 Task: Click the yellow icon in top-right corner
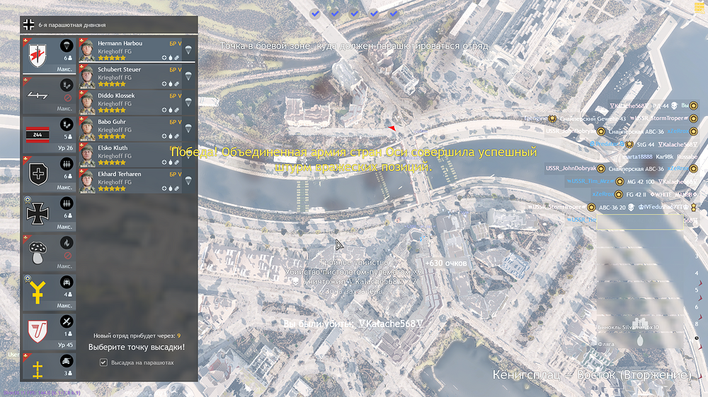click(700, 8)
